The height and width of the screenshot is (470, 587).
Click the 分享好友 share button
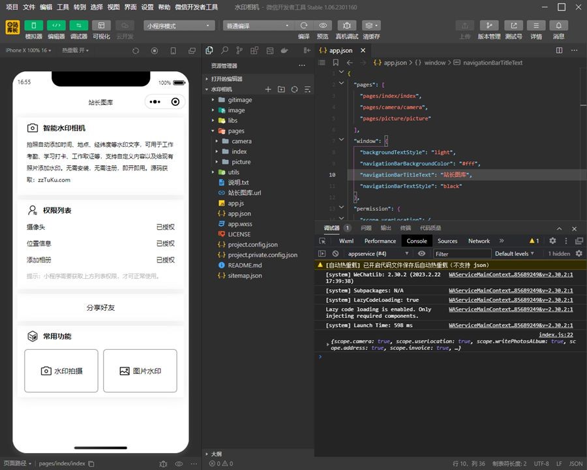100,307
